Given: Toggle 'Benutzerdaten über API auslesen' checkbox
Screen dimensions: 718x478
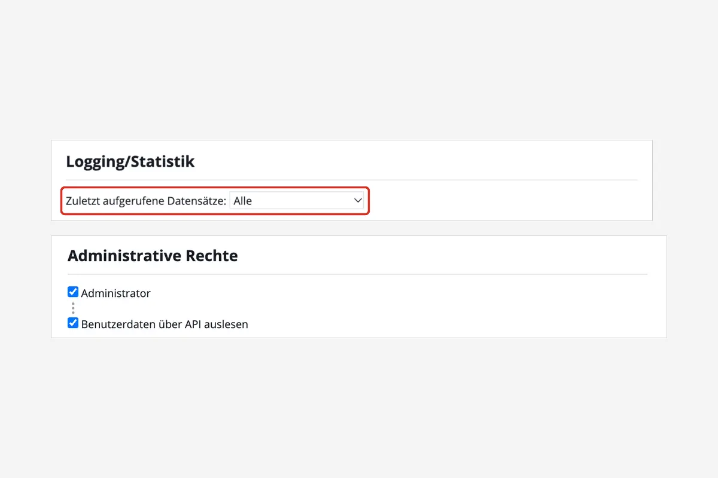Looking at the screenshot, I should point(73,323).
